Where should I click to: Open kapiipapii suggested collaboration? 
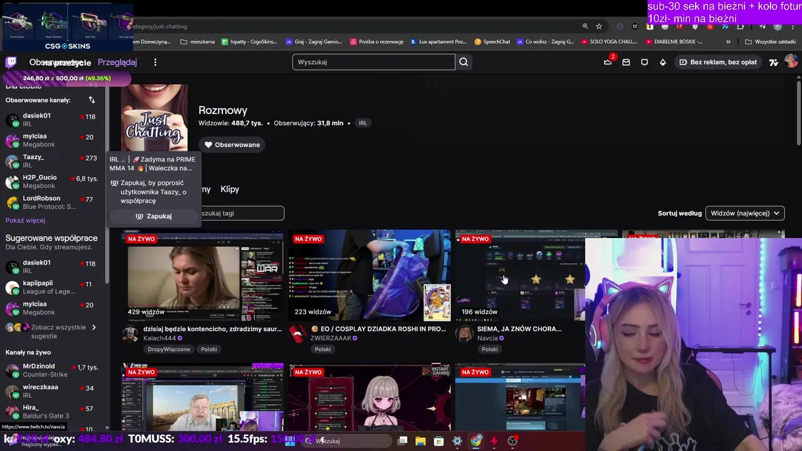tap(53, 288)
